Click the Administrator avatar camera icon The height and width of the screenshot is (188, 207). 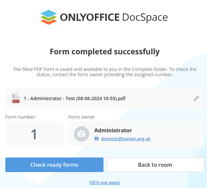(82, 134)
